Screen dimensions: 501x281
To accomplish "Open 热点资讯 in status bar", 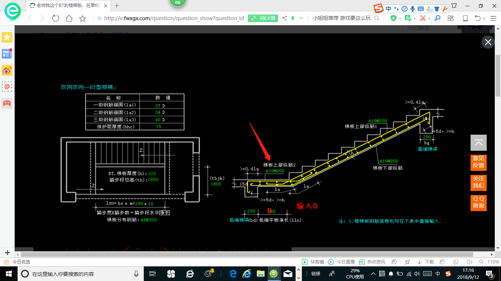I will tap(372, 262).
